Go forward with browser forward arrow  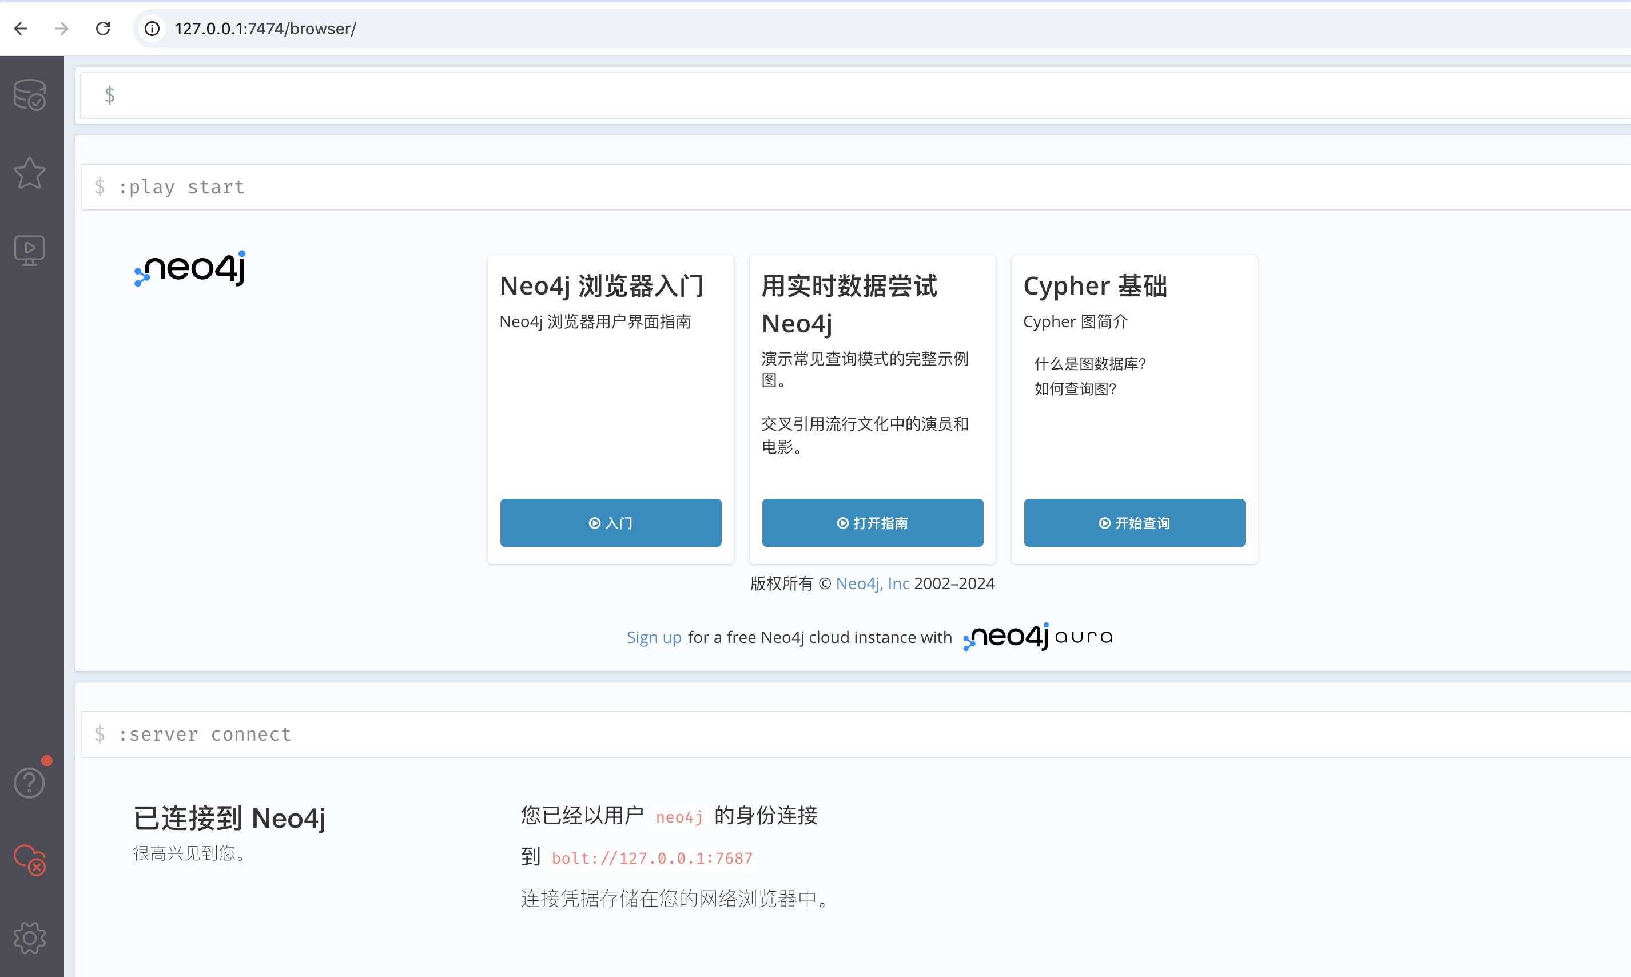point(62,28)
